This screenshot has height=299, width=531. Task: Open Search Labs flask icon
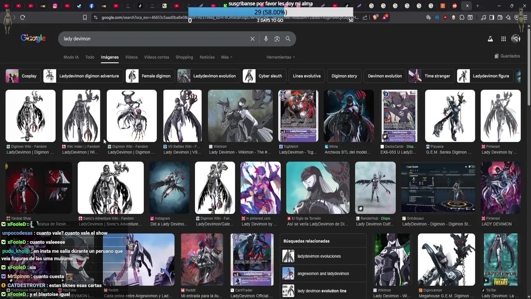point(490,39)
